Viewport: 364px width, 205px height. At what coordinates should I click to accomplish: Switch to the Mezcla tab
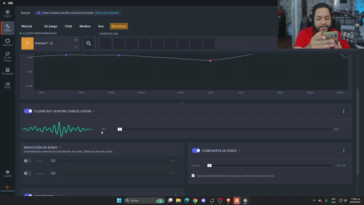pyautogui.click(x=27, y=26)
